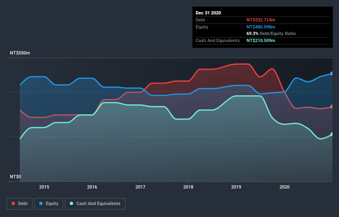
Task: Click the NT$210.509m cash value
Action: pos(261,40)
